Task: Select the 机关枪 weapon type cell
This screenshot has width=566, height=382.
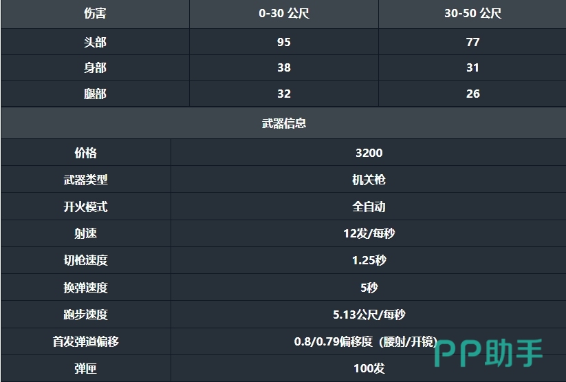Action: [369, 180]
